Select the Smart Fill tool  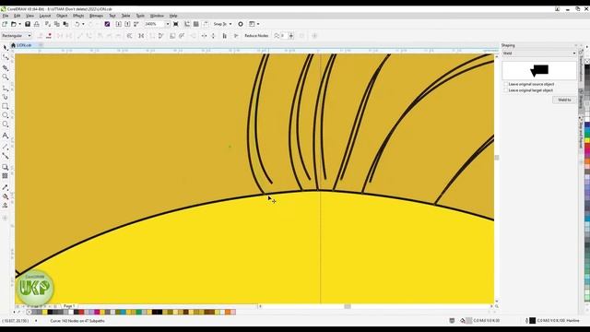click(x=6, y=205)
